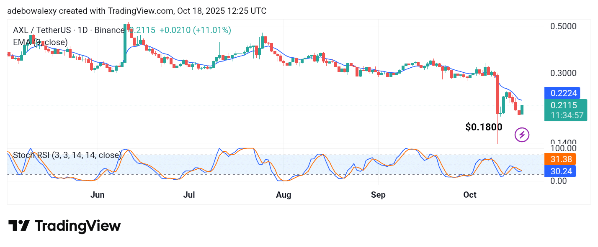This screenshot has width=598, height=247.
Task: Click the Jun label on time axis
Action: pos(97,195)
